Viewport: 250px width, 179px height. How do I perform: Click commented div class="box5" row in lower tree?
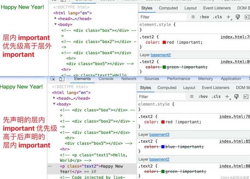[x=99, y=143]
